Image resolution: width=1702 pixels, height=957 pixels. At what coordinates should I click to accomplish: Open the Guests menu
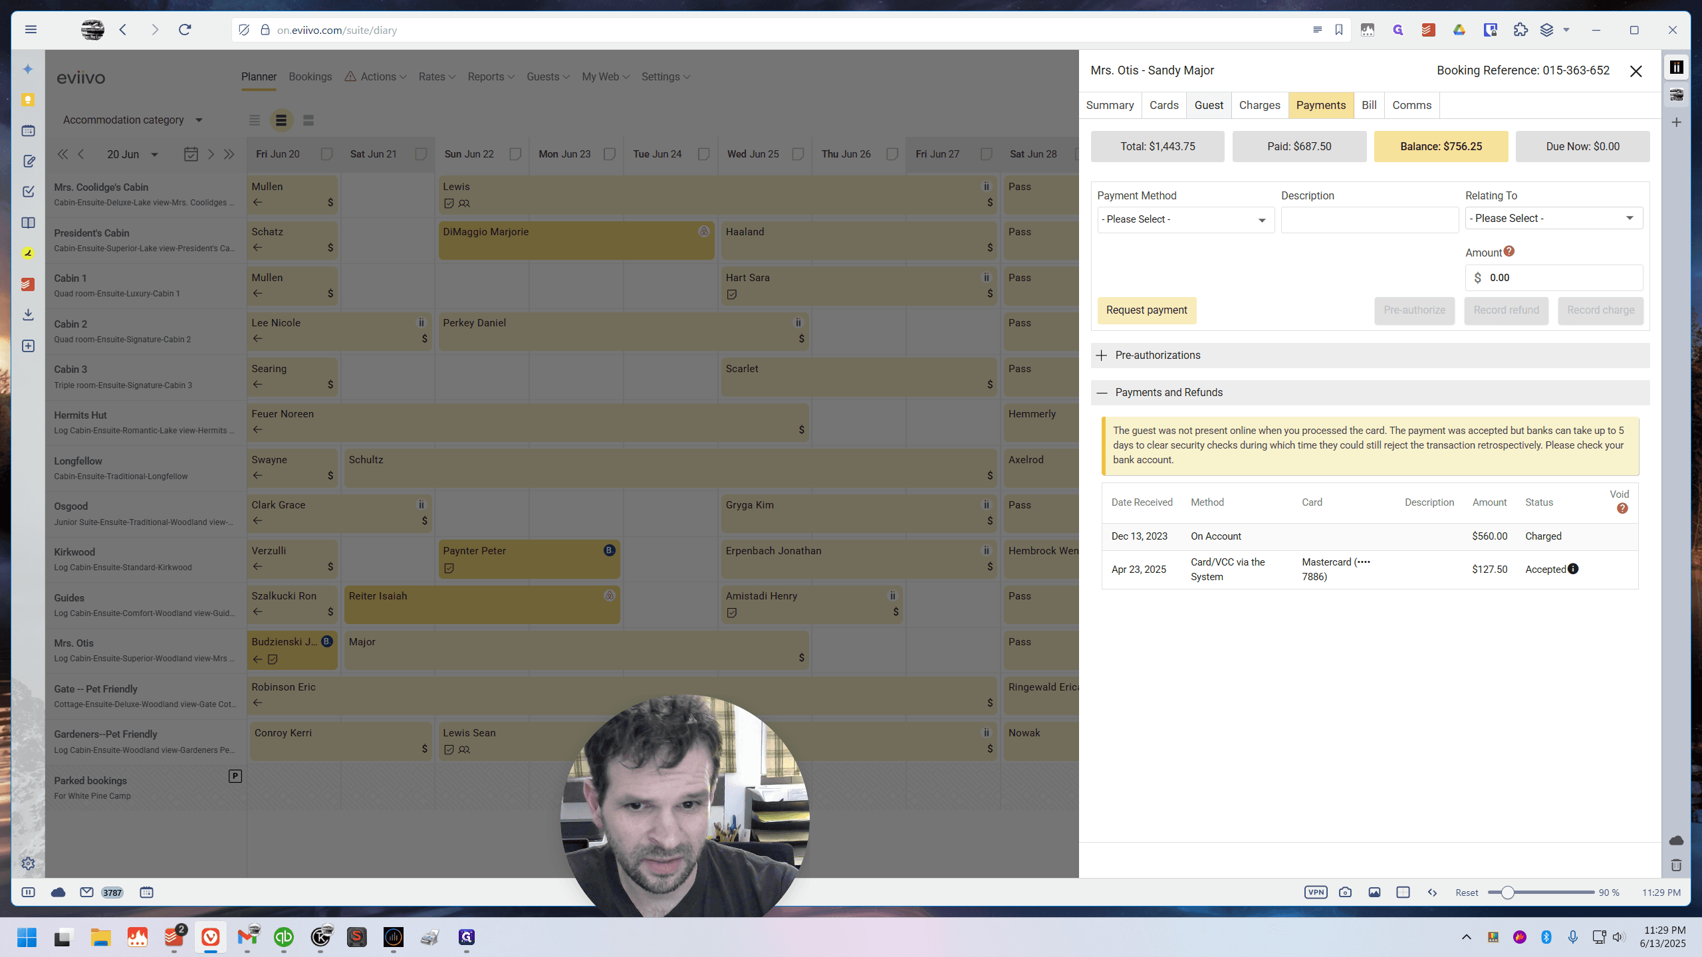[548, 77]
